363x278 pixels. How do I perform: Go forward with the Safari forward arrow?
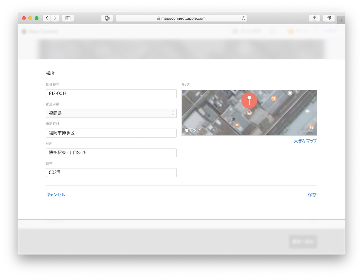pyautogui.click(x=55, y=18)
